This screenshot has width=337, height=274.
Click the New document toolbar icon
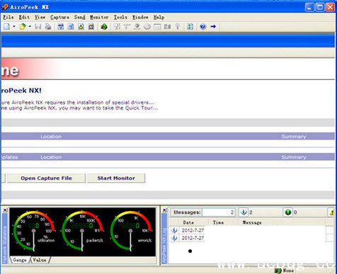point(6,27)
